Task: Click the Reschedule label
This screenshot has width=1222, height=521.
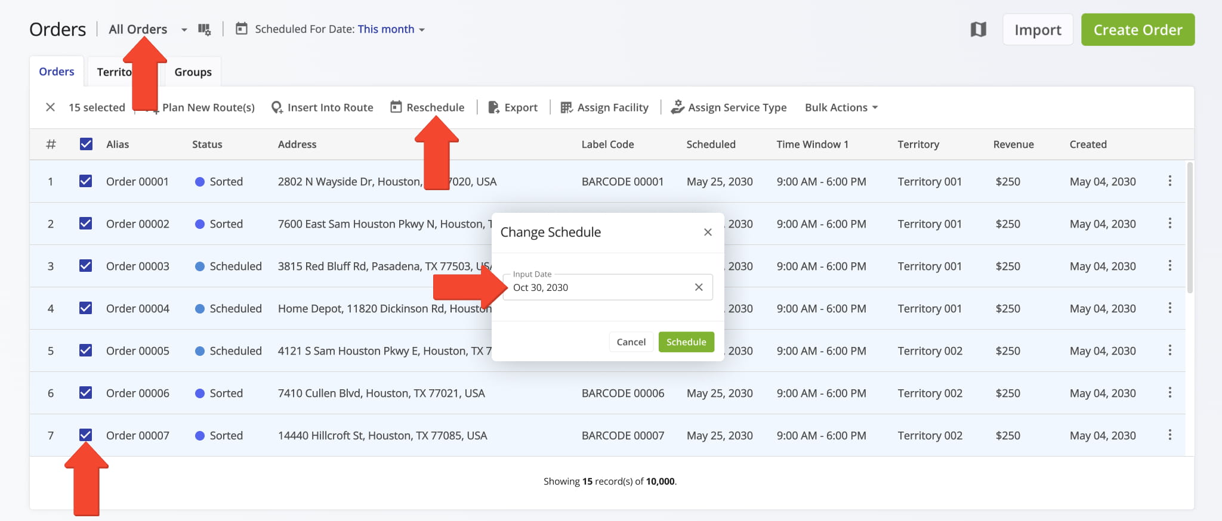Action: (435, 107)
